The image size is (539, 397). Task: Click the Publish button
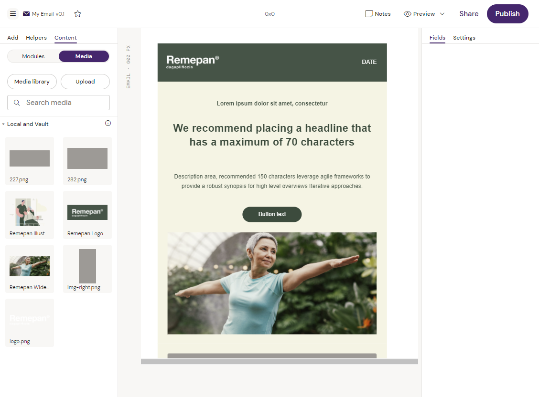[507, 14]
